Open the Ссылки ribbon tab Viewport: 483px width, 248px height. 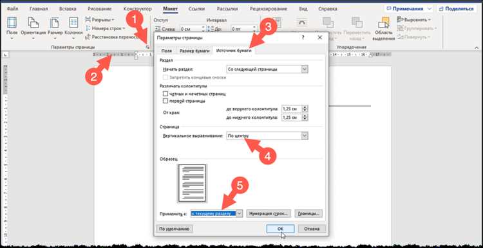196,8
